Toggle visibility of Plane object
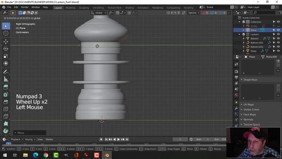Image resolution: width=282 pixels, height=159 pixels. point(278,30)
